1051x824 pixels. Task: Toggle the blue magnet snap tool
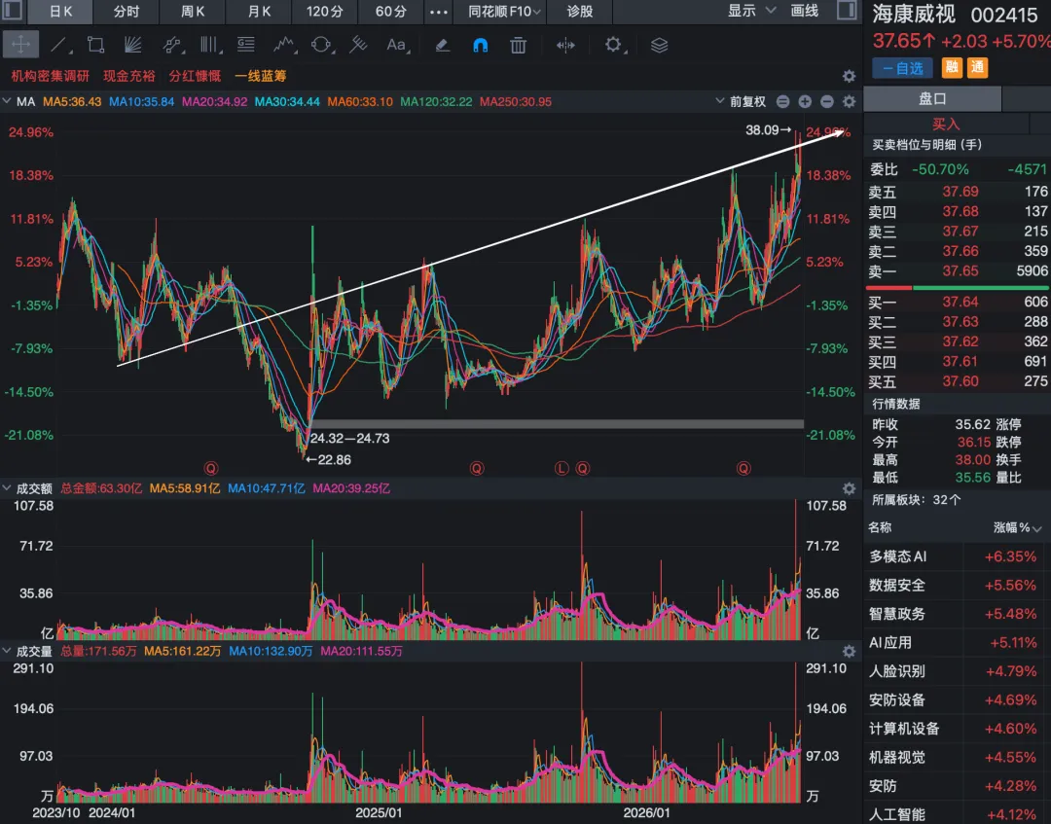pos(480,45)
